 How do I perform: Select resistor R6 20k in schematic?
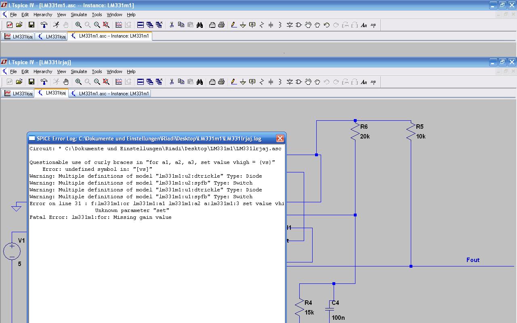pos(355,132)
